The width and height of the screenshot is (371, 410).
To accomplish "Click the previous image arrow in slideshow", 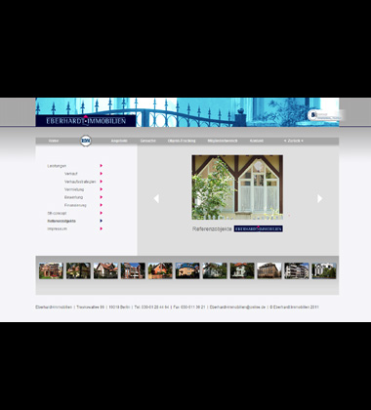I will (156, 198).
